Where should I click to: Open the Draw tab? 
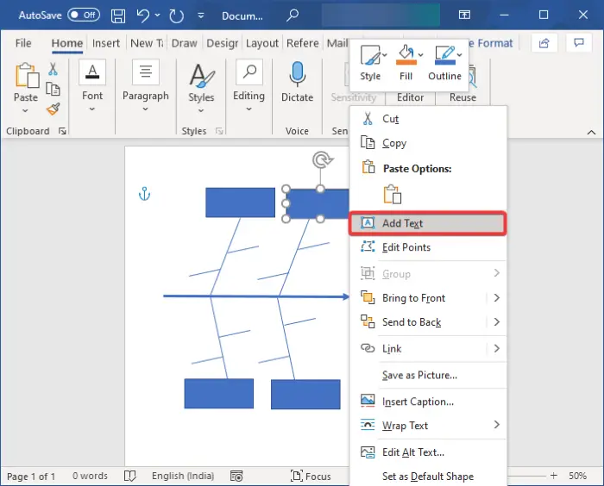pyautogui.click(x=184, y=43)
